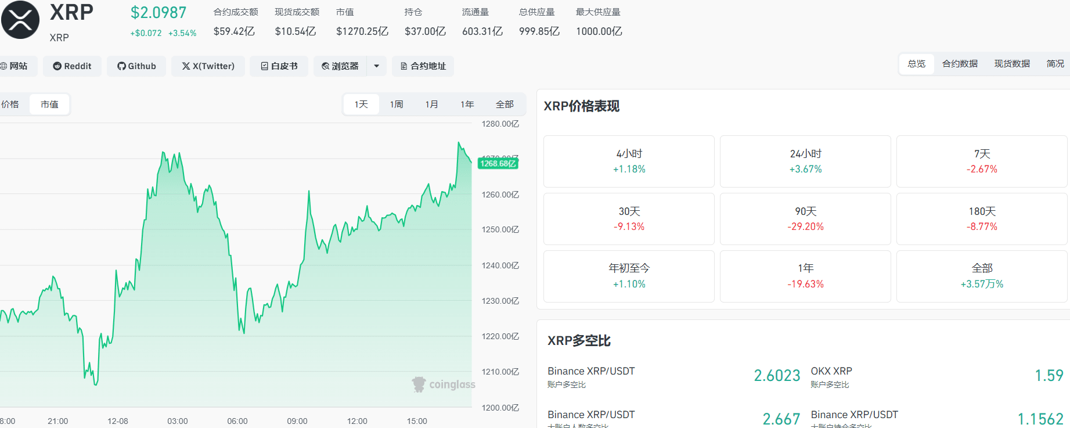Screen dimensions: 1070x428
Task: Click the OKX XRP 1.59 ratio row
Action: coord(937,376)
